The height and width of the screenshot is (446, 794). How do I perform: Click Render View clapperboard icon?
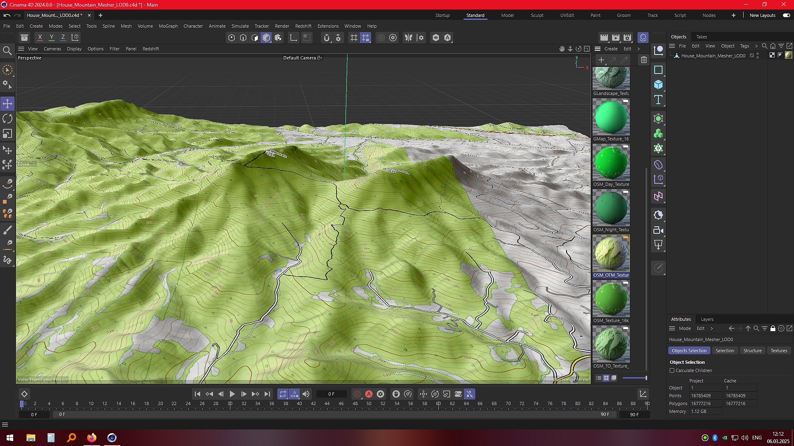604,38
